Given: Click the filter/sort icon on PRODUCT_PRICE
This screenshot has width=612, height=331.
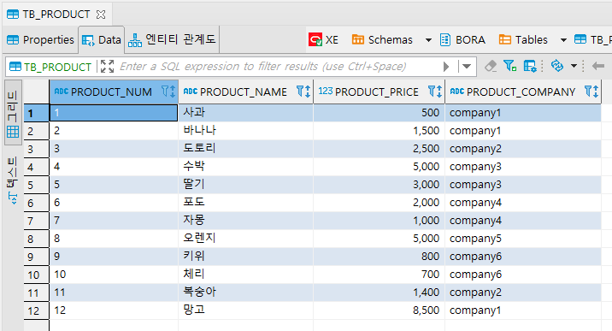Looking at the screenshot, I should (x=435, y=92).
